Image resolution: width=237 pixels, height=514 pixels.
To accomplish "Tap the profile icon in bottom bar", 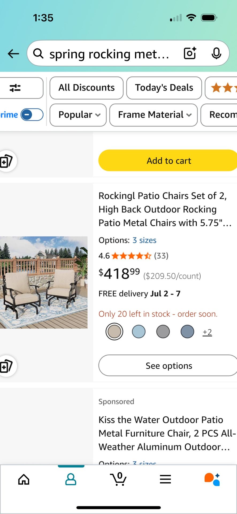I will [x=70, y=479].
